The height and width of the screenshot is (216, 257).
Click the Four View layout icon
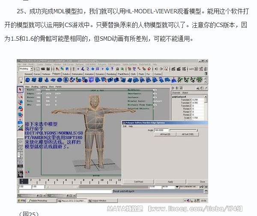click(20, 148)
